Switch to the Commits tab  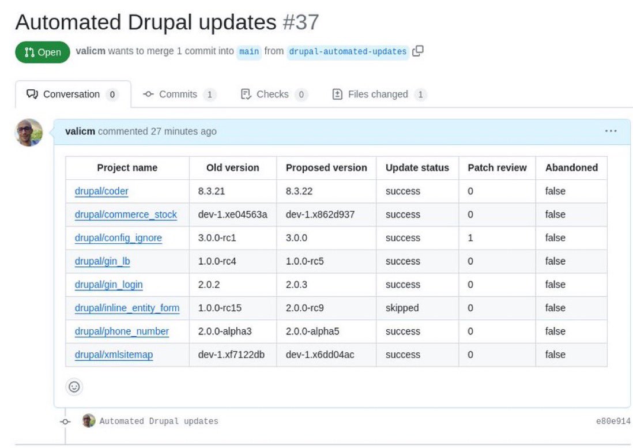179,95
